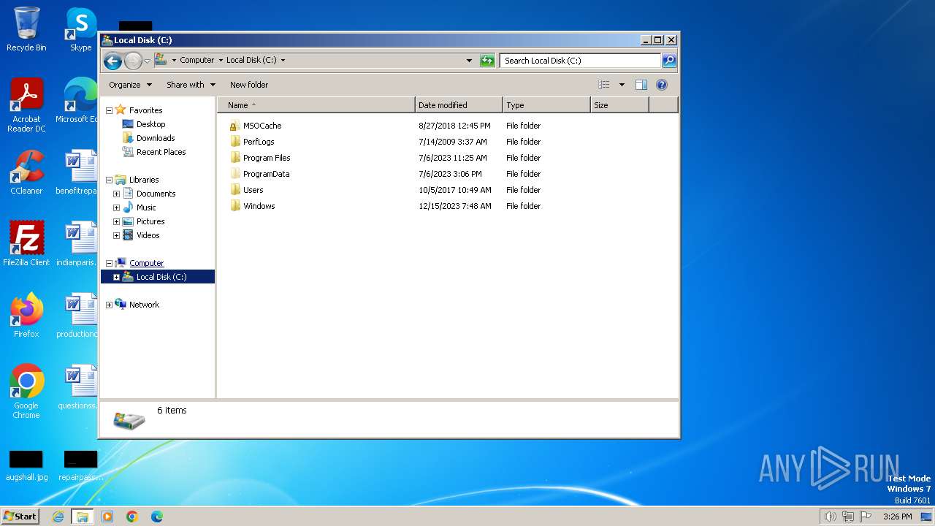Open the Organize menu
Screen dimensions: 935x526
click(130, 85)
